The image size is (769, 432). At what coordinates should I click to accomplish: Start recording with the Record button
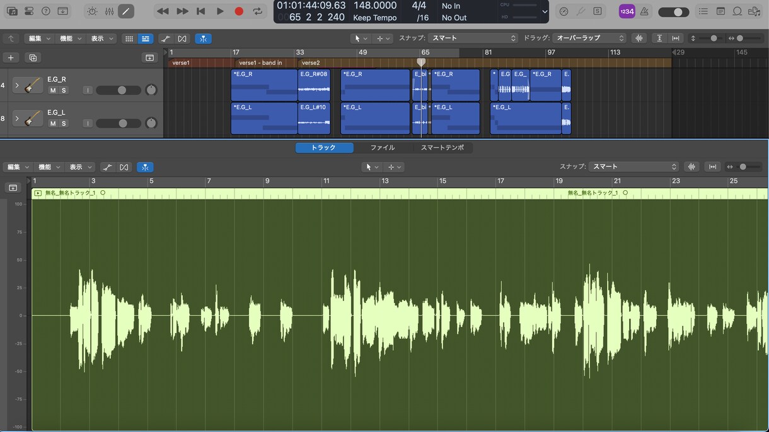(x=239, y=11)
